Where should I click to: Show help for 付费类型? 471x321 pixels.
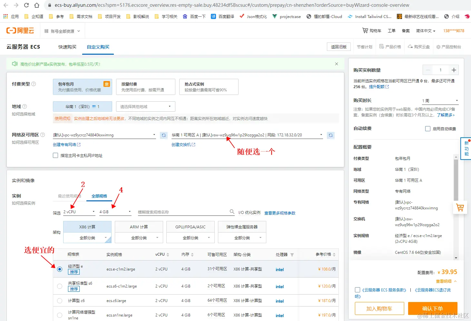click(x=34, y=84)
